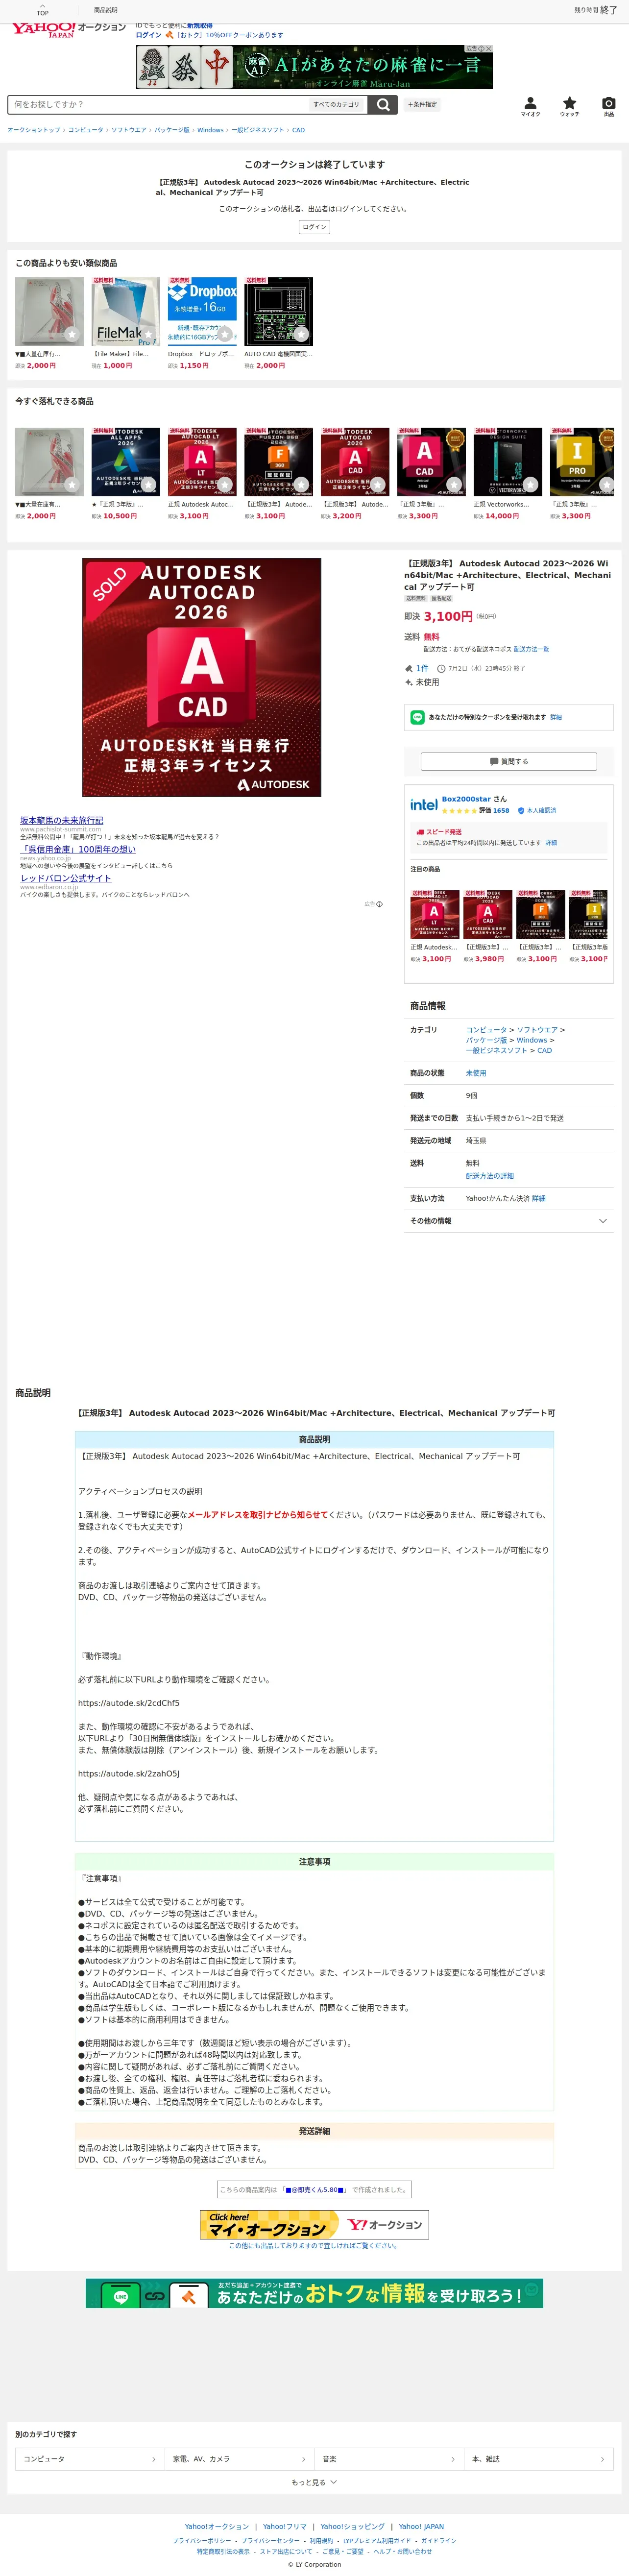
Task: Open the コンピュータ category row
Action: coord(90,2459)
